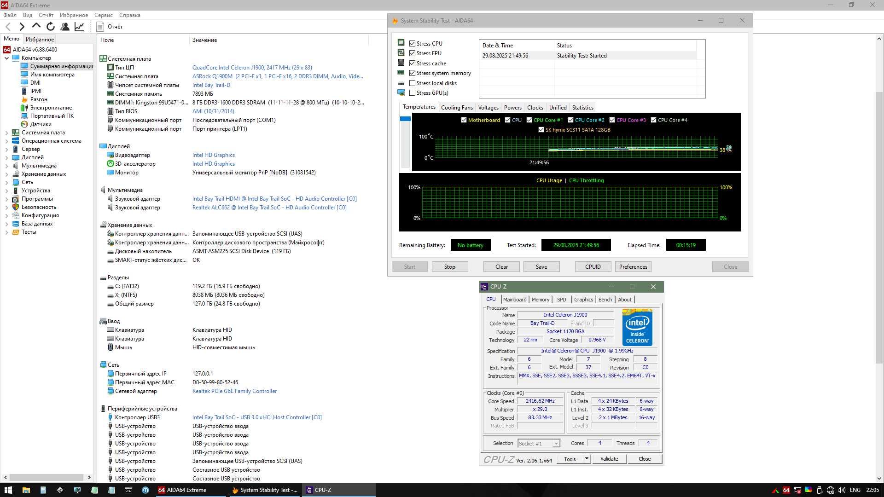884x497 pixels.
Task: Click the Stress FPU percent icon
Action: pyautogui.click(x=401, y=52)
